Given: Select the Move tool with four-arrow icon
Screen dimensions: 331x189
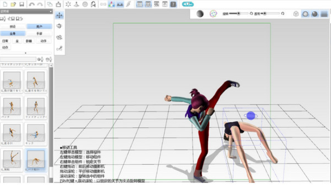Looking at the screenshot, I should point(59,15).
